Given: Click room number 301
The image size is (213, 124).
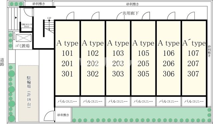Looking at the screenshot, I should click(67, 74).
